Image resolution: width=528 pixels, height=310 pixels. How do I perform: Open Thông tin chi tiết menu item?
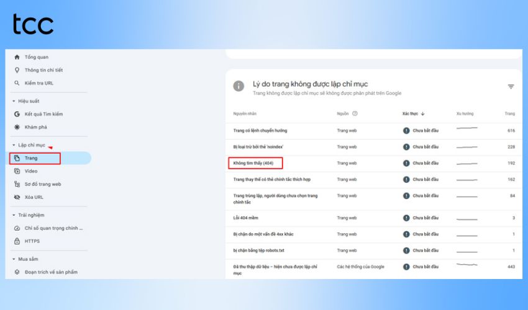pos(43,70)
